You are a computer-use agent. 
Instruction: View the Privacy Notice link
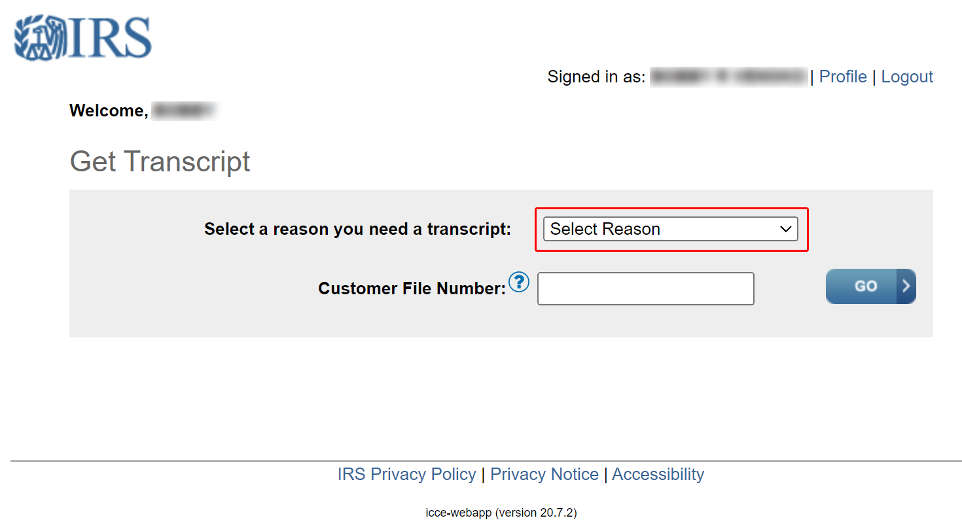click(544, 474)
